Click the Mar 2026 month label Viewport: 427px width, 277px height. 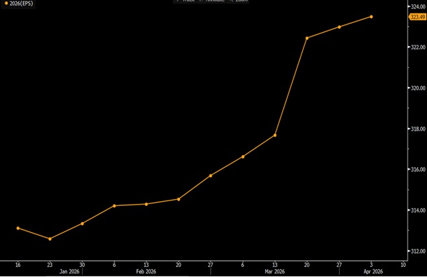point(274,272)
